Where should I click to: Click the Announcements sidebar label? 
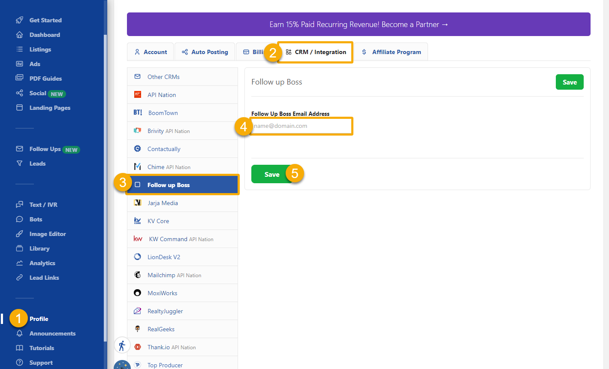pos(52,333)
